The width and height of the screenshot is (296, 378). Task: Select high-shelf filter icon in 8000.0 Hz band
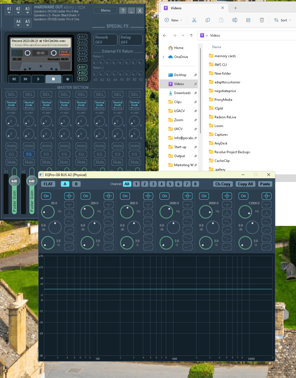pyautogui.click(x=227, y=247)
